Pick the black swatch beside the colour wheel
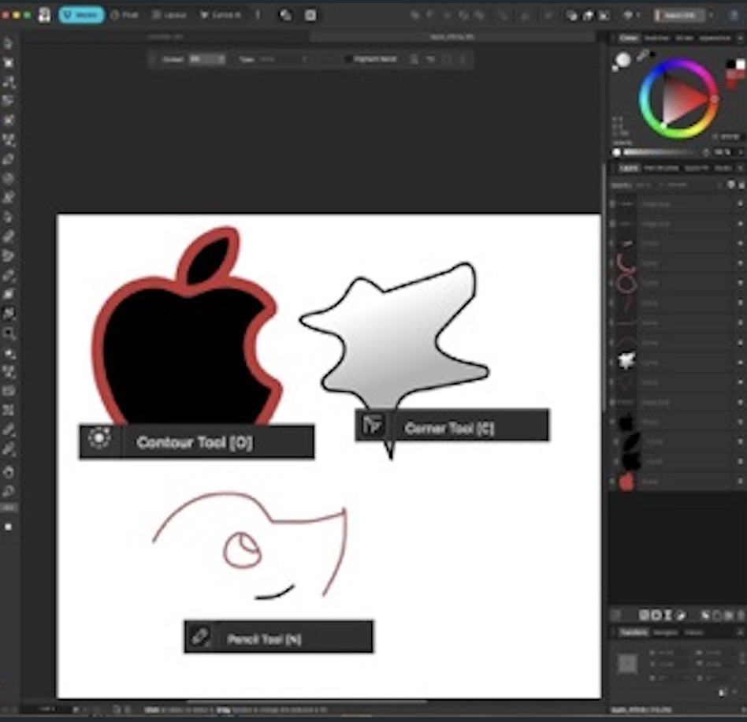747x722 pixels. [730, 64]
